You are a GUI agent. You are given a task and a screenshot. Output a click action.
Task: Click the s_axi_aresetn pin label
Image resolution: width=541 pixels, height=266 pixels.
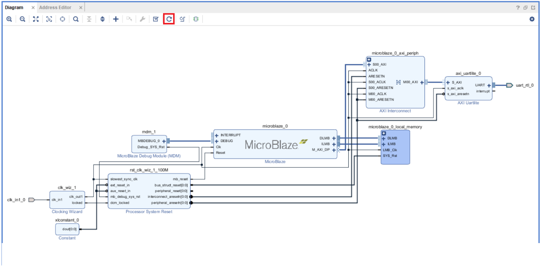click(458, 94)
